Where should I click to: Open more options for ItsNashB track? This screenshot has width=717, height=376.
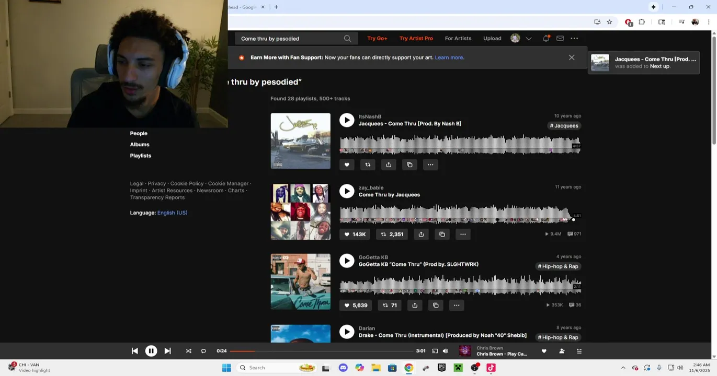pos(430,164)
